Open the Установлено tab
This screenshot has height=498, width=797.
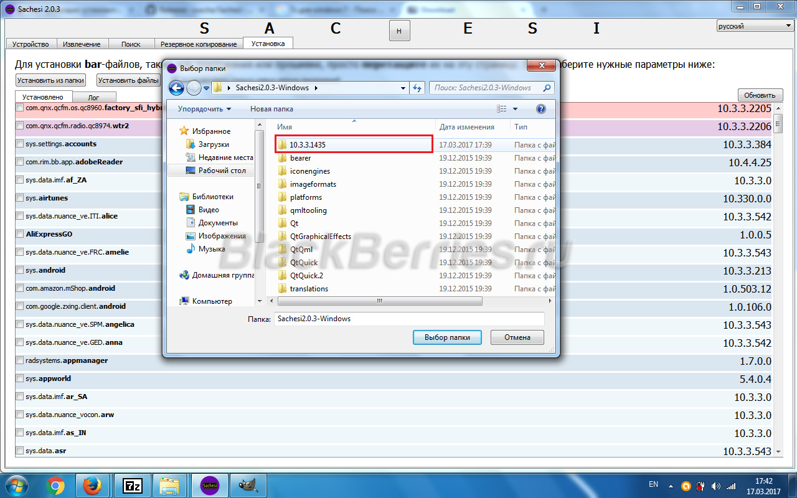coord(44,97)
